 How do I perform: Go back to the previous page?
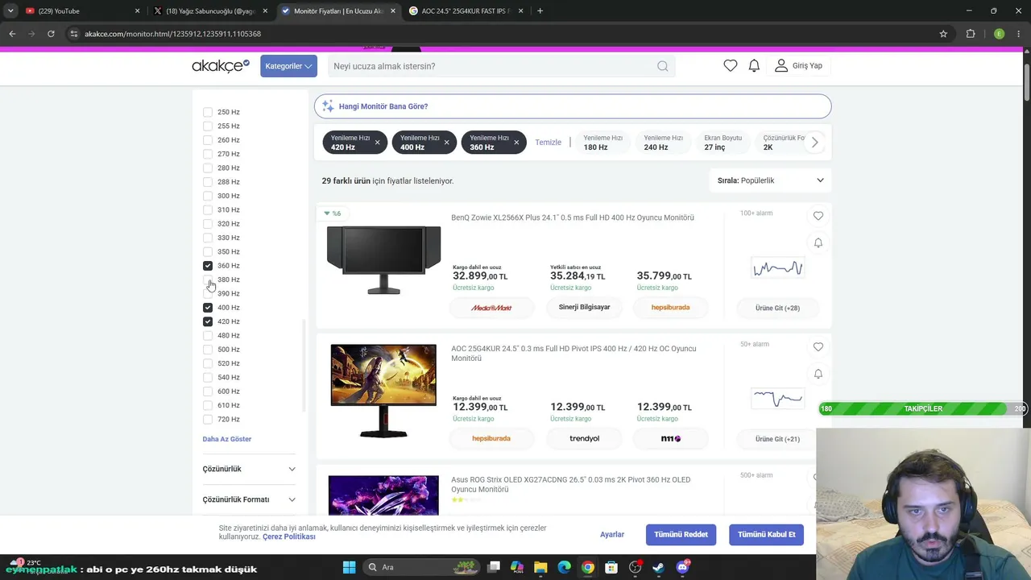12,34
